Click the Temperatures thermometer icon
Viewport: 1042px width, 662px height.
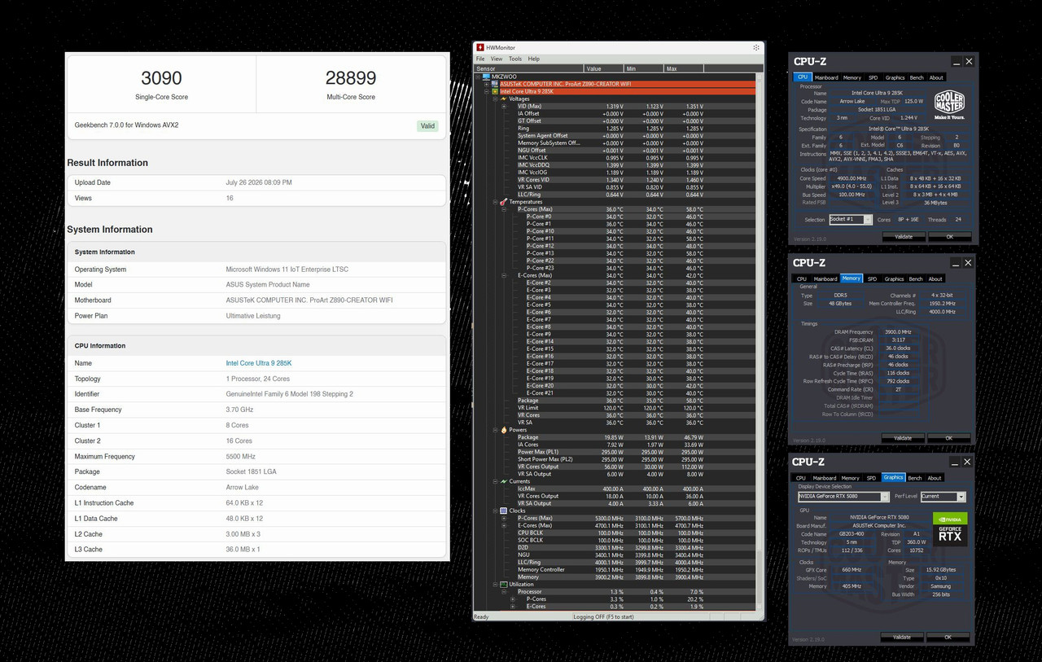coord(504,202)
